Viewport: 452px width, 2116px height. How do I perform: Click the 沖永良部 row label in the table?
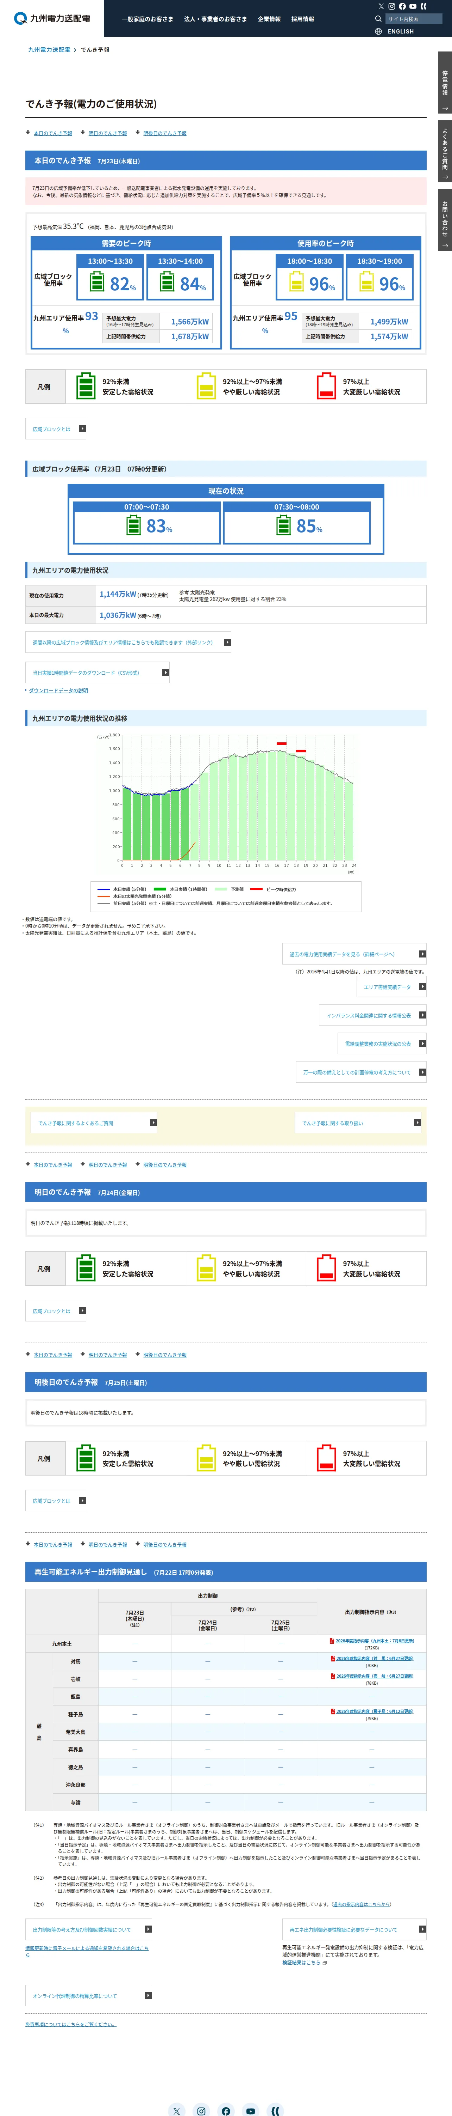click(75, 1785)
